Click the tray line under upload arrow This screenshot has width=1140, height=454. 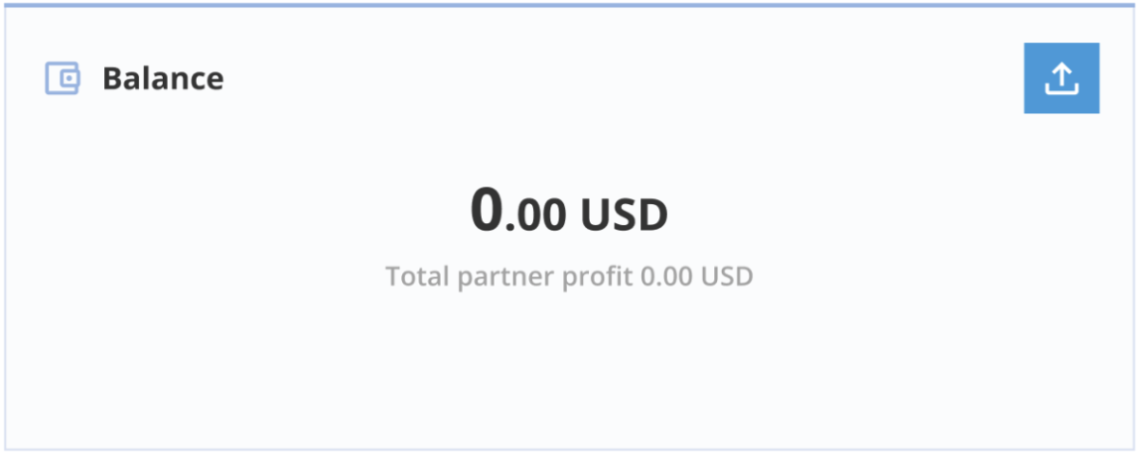click(1062, 90)
